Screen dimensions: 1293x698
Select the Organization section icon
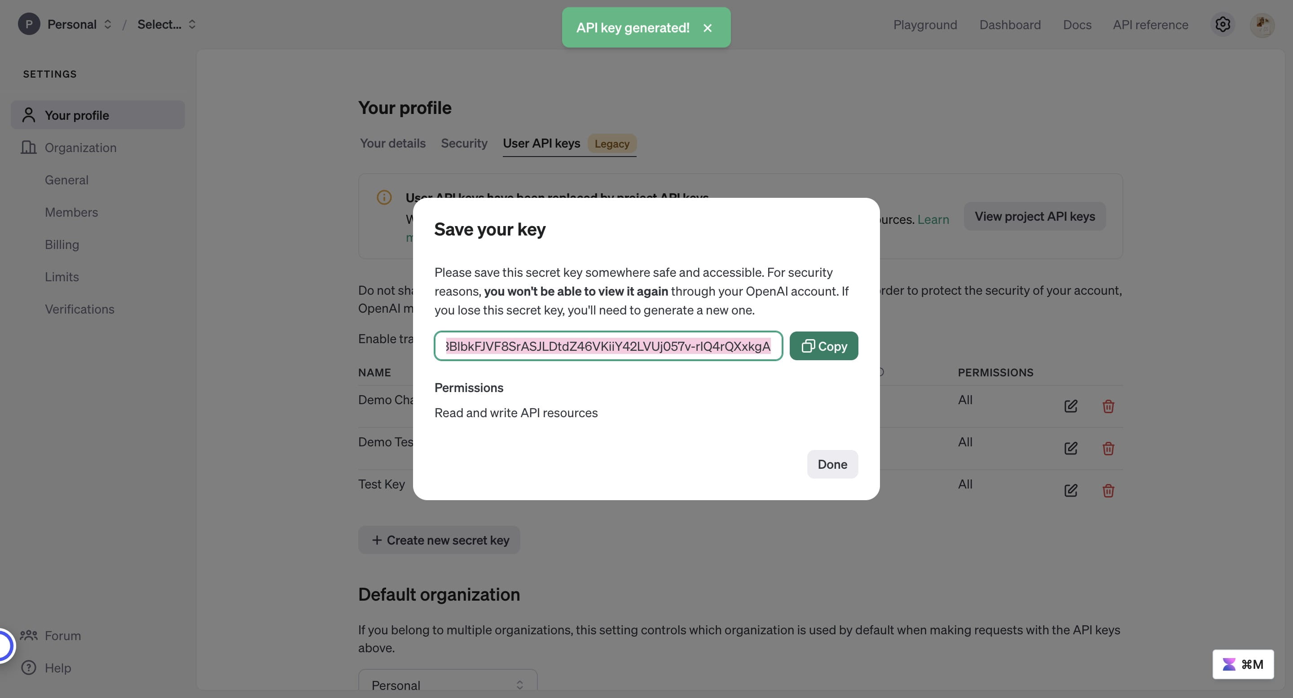point(29,148)
